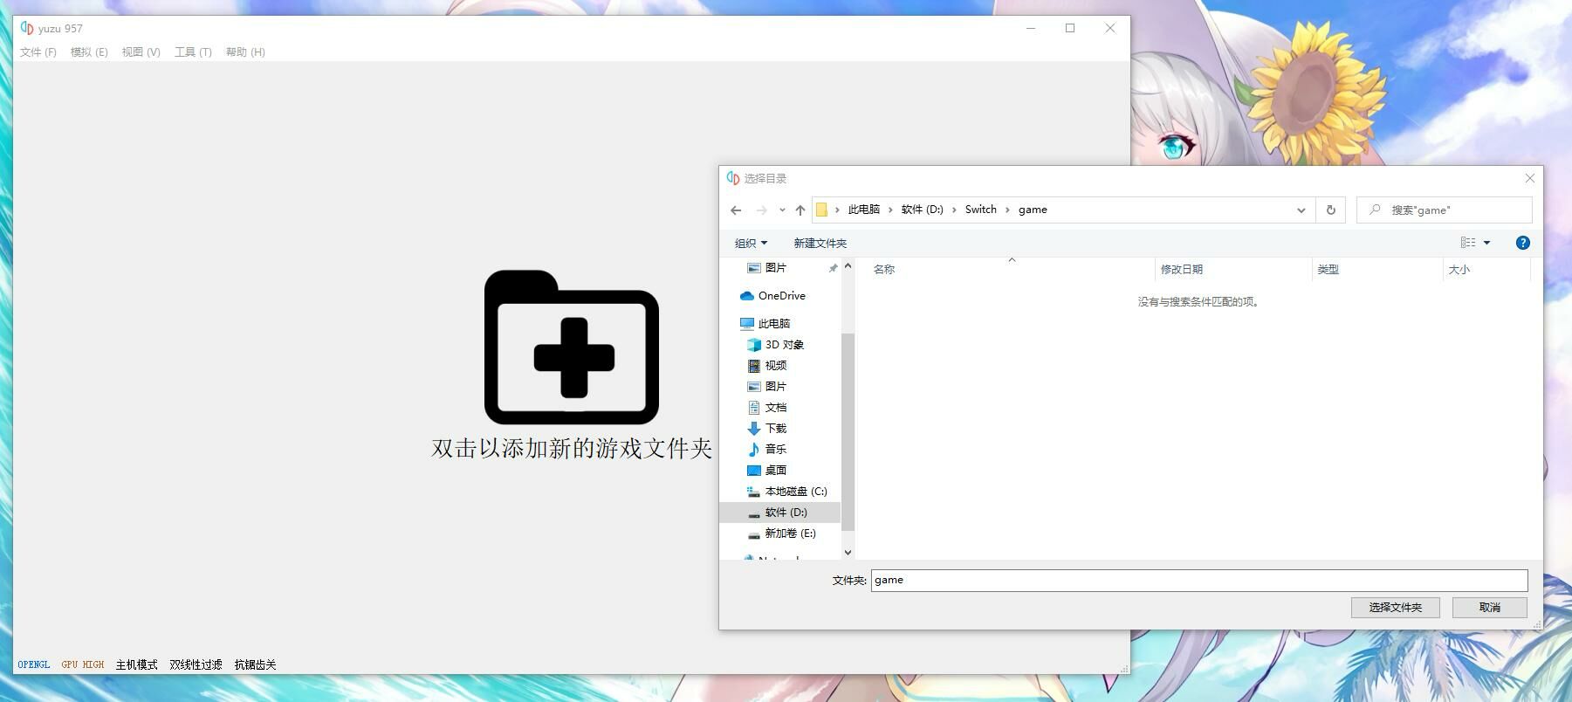Click the 取消 cancel button

click(x=1489, y=608)
